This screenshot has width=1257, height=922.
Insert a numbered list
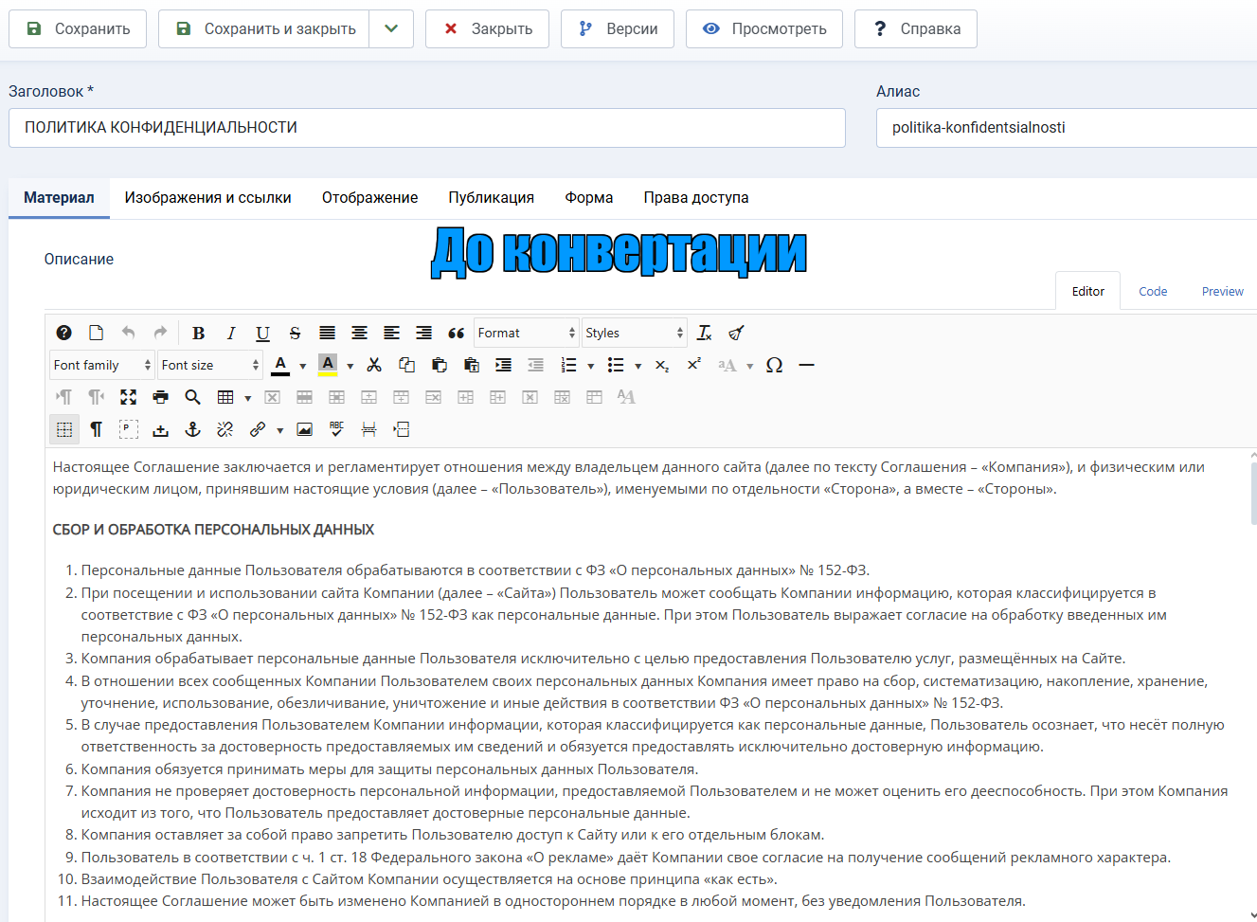click(x=568, y=365)
